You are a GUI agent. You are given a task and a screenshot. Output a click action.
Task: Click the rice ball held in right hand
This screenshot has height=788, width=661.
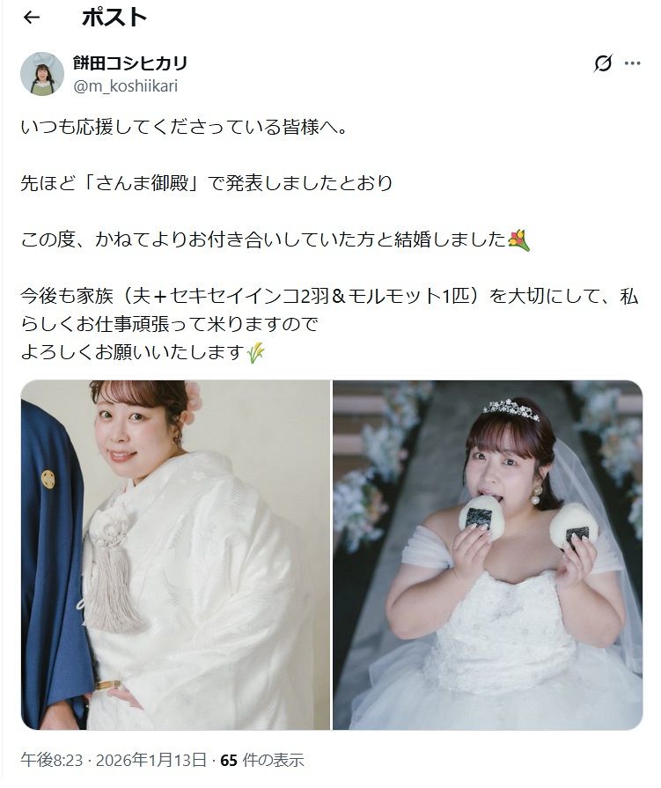pyautogui.click(x=573, y=527)
